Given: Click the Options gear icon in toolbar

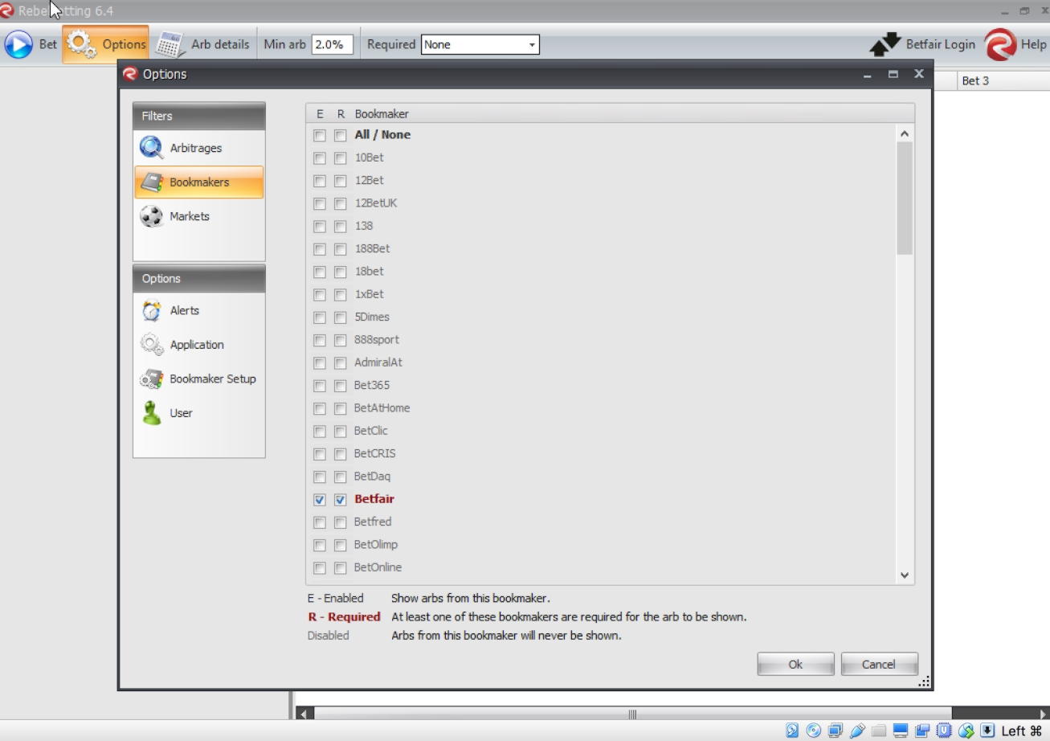Looking at the screenshot, I should coord(80,44).
